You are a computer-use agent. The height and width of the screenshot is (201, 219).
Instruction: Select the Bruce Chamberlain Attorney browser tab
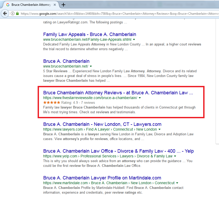point(31,5)
